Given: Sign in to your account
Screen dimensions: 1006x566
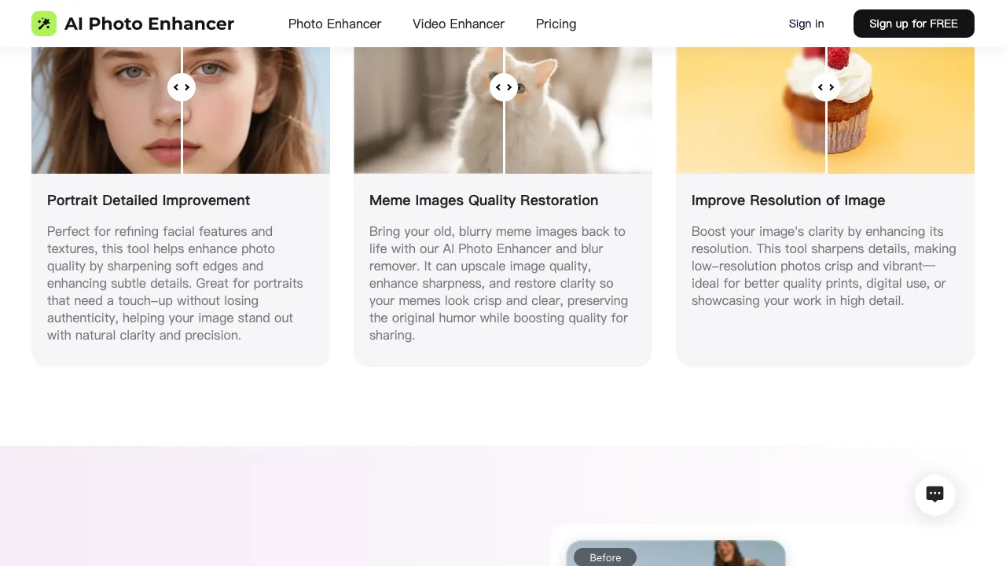Looking at the screenshot, I should pyautogui.click(x=806, y=24).
